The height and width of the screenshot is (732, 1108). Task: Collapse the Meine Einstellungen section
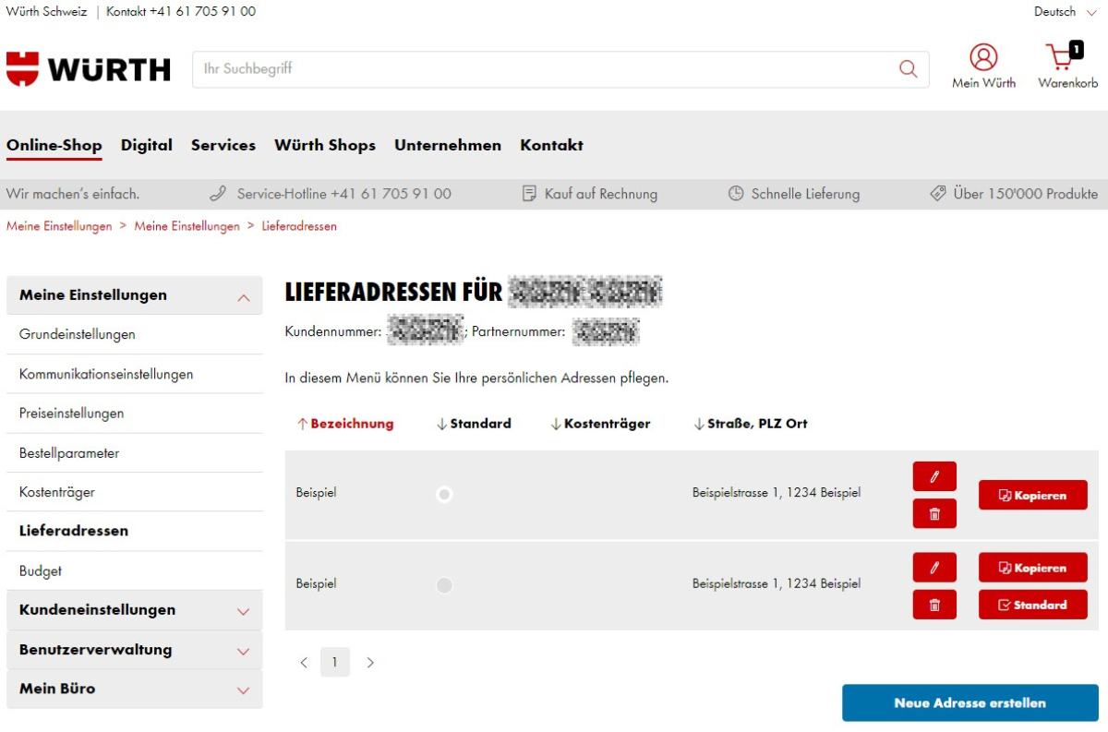[x=135, y=295]
